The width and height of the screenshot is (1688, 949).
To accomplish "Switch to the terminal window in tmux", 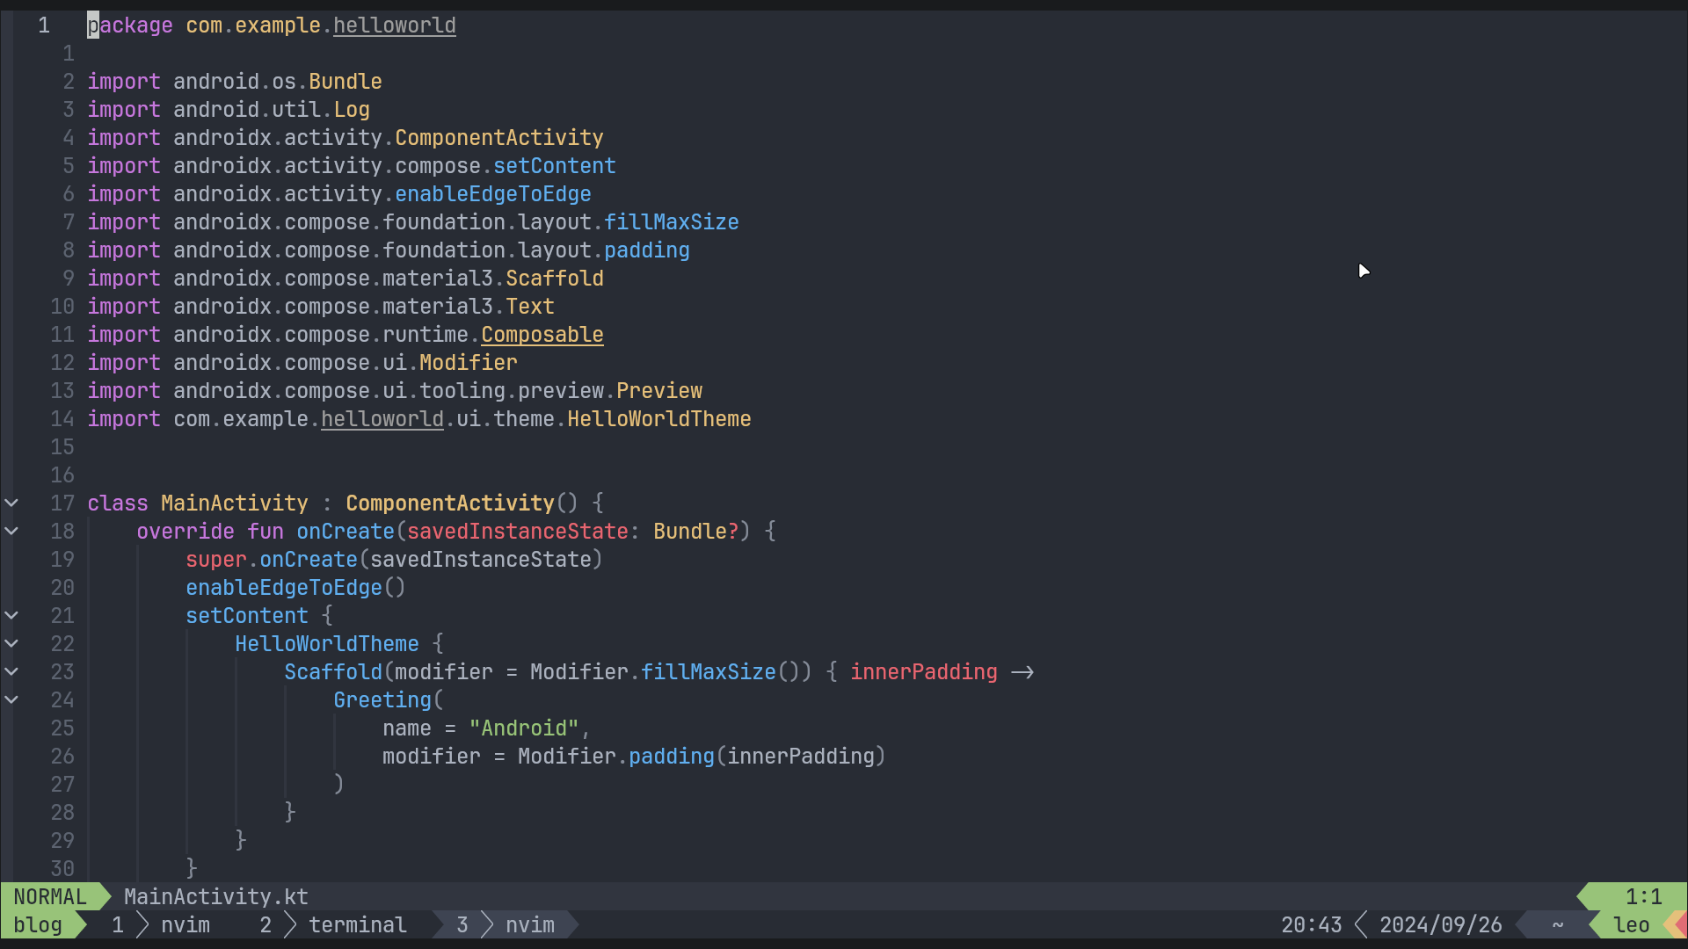I will click(357, 924).
